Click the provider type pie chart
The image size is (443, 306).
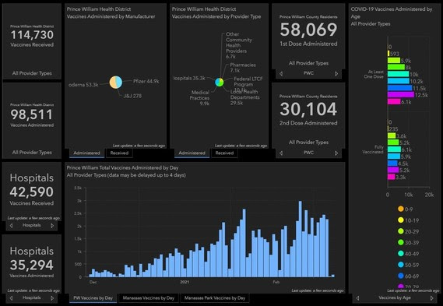click(220, 83)
